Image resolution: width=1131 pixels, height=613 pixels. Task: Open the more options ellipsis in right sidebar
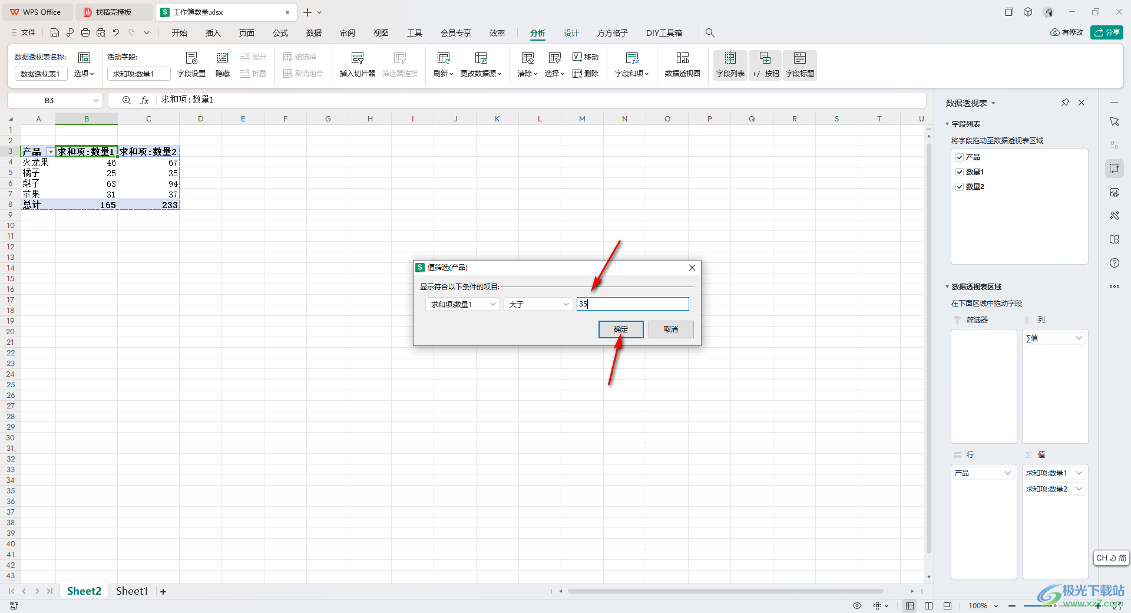(x=1115, y=286)
